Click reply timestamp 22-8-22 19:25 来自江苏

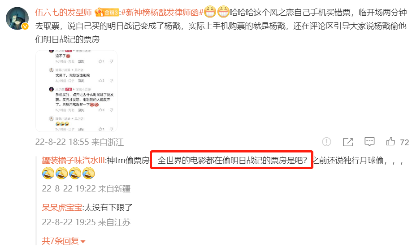[x=86, y=222]
